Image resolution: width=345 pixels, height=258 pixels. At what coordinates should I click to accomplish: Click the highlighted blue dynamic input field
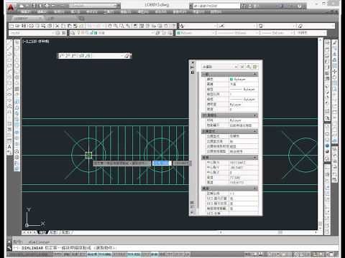point(162,163)
